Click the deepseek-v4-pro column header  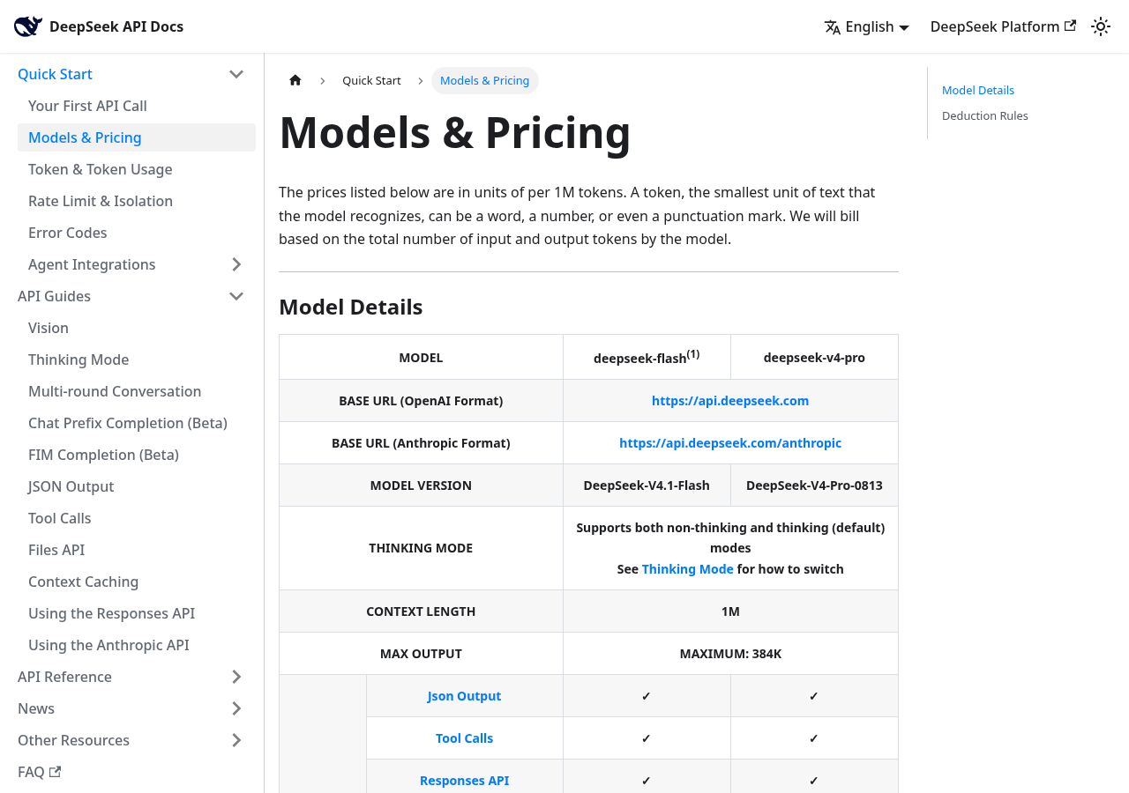point(814,358)
